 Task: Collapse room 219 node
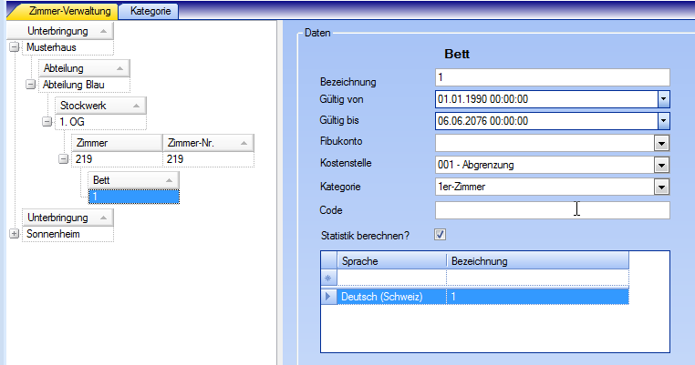[64, 158]
